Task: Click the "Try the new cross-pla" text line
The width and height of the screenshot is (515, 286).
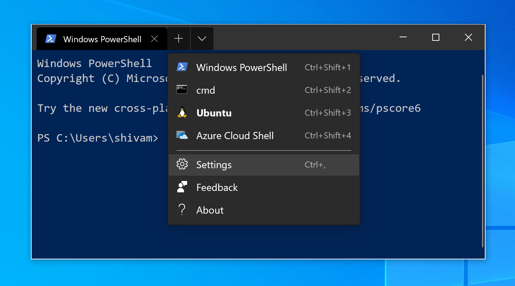Action: pos(103,108)
